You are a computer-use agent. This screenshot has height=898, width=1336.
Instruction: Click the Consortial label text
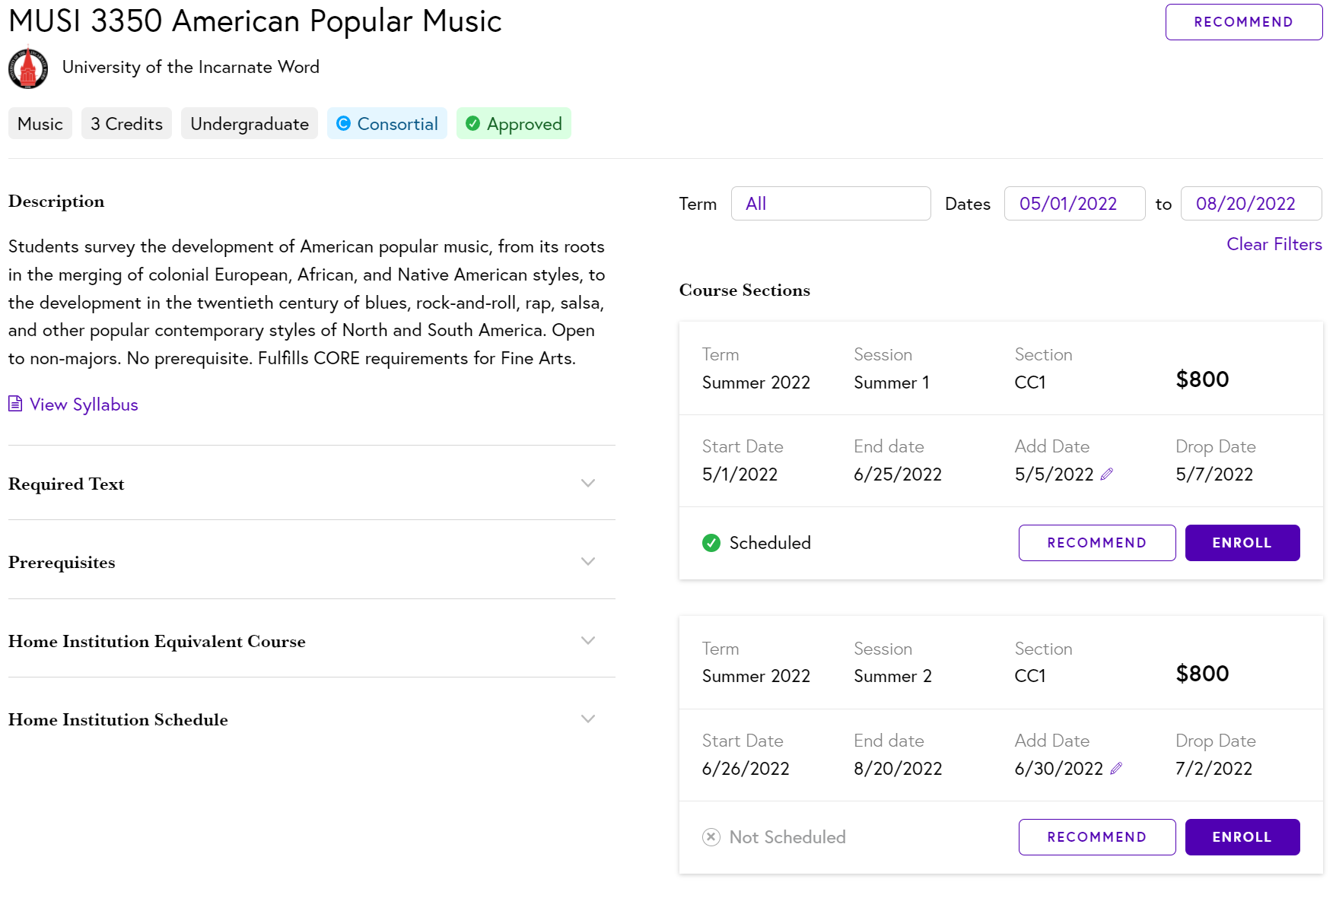click(397, 124)
